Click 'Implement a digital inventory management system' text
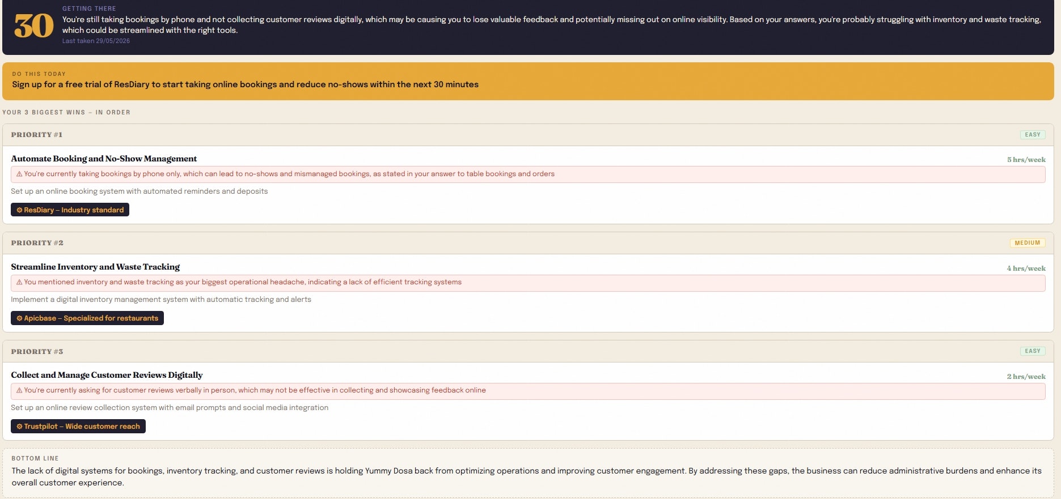Screen dimensions: 1061x499 coord(161,300)
